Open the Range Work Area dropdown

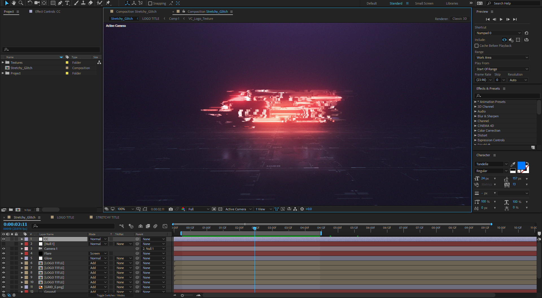coord(502,58)
